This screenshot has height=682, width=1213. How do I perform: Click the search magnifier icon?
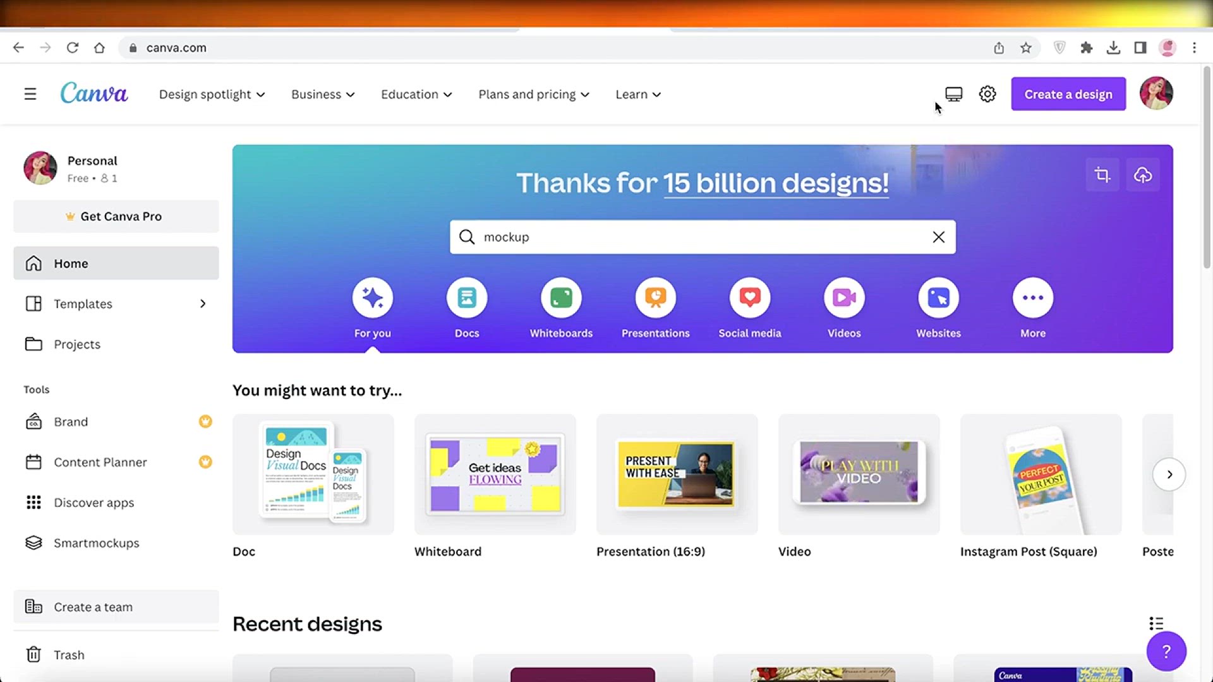467,237
